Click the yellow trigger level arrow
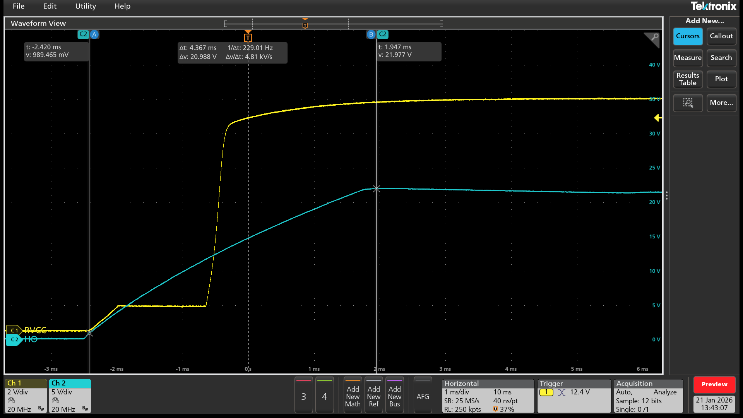 tap(657, 118)
